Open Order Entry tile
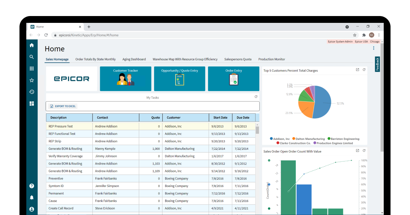The width and height of the screenshot is (410, 215). [234, 79]
